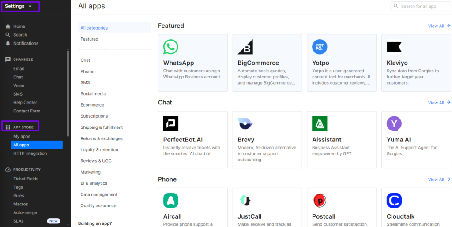Click the Notifications bell icon
The height and width of the screenshot is (227, 452).
[x=8, y=43]
